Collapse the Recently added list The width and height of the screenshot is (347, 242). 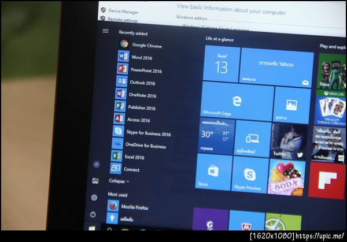(x=119, y=181)
